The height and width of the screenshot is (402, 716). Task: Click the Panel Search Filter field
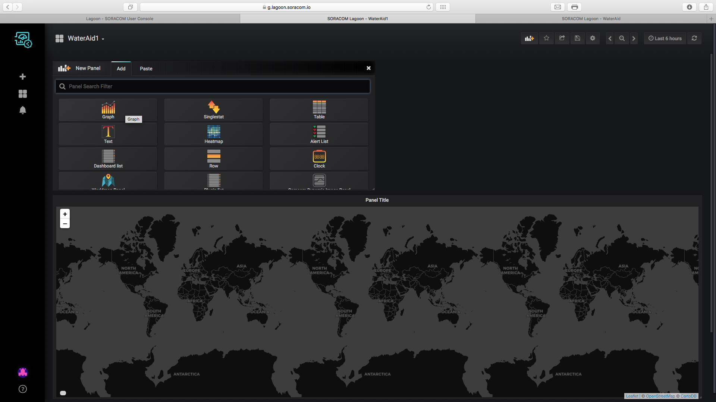(x=213, y=86)
